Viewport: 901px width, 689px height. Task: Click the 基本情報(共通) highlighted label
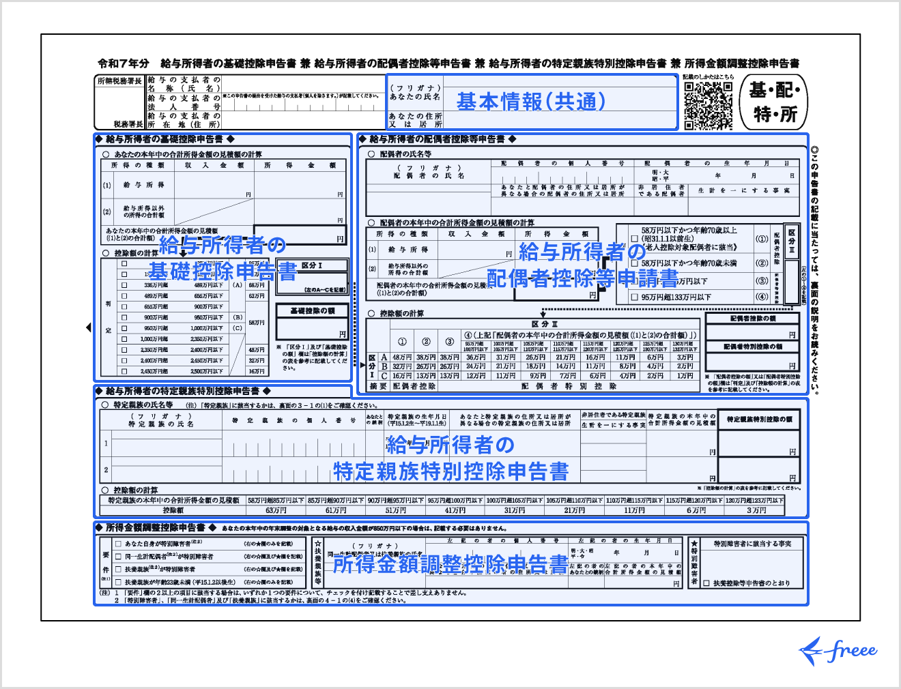pyautogui.click(x=531, y=102)
